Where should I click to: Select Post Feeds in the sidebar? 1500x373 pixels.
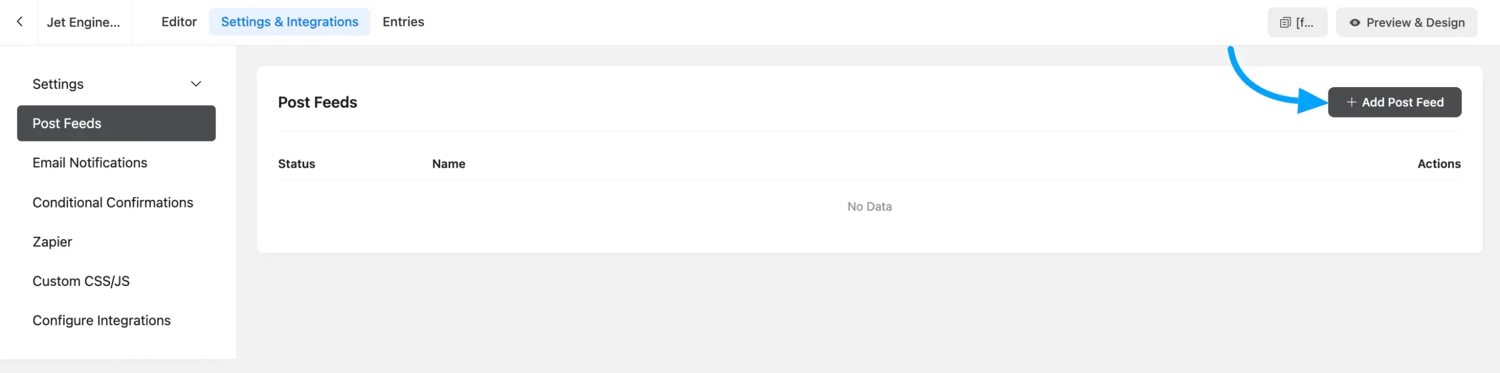click(x=116, y=123)
